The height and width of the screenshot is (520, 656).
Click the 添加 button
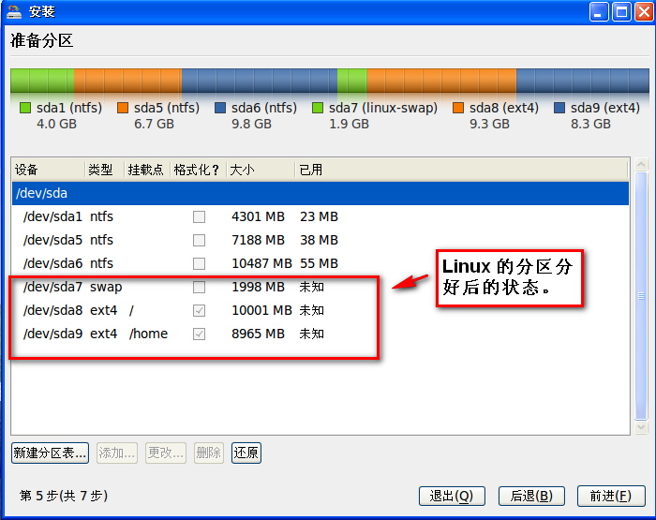click(117, 453)
